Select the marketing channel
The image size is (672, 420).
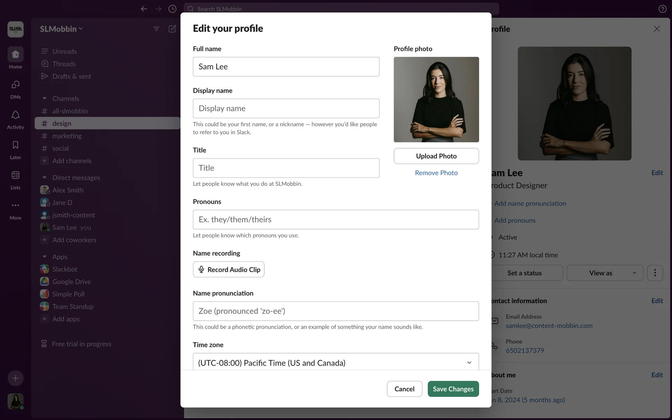(x=67, y=136)
